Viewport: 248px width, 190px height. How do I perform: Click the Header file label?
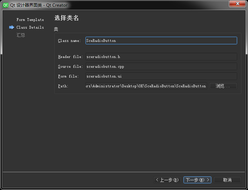[x=70, y=57]
